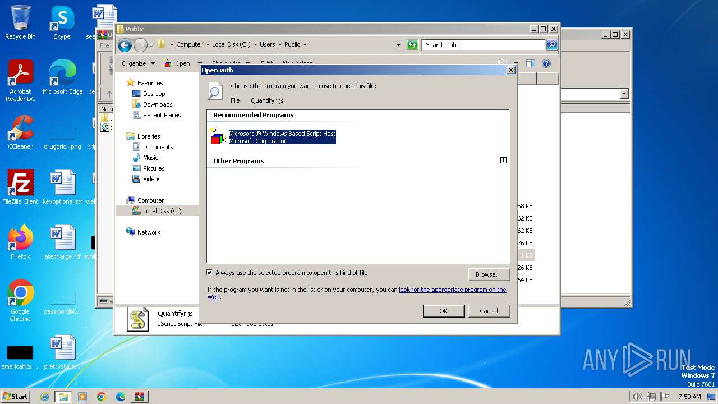Screen dimensions: 718x404
Task: Open the Organize menu
Action: (138, 63)
